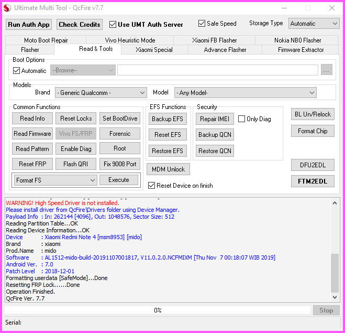Click the FTM2EDL button
Image resolution: width=345 pixels, height=333 pixels.
pyautogui.click(x=313, y=181)
